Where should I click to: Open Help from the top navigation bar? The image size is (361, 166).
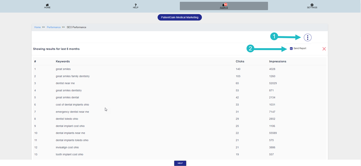136,6
